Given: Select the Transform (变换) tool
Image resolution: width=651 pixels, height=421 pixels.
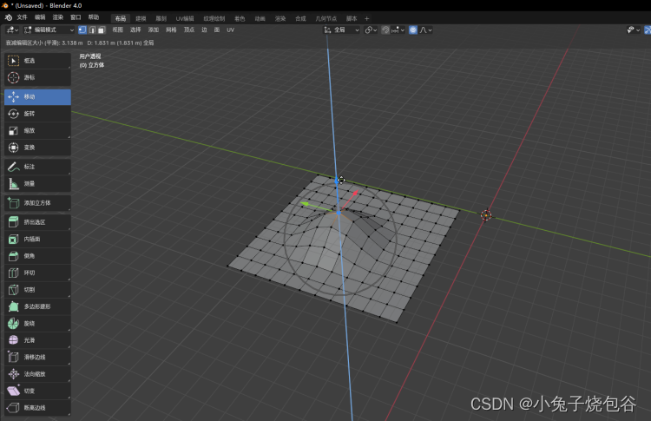Looking at the screenshot, I should click(37, 148).
